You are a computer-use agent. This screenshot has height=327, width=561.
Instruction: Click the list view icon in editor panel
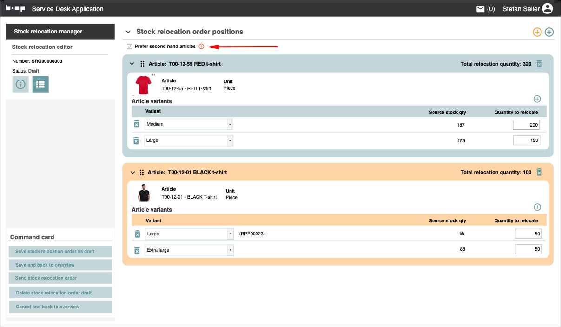pos(40,84)
